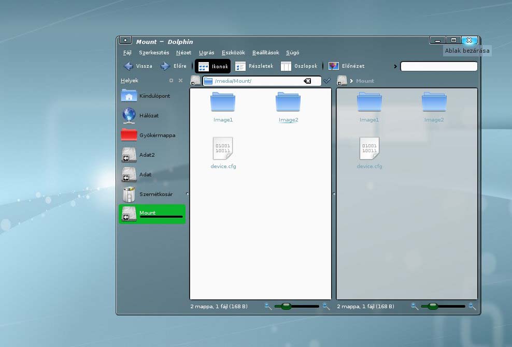512x347 pixels.
Task: Adjust left pane zoom slider
Action: point(297,306)
